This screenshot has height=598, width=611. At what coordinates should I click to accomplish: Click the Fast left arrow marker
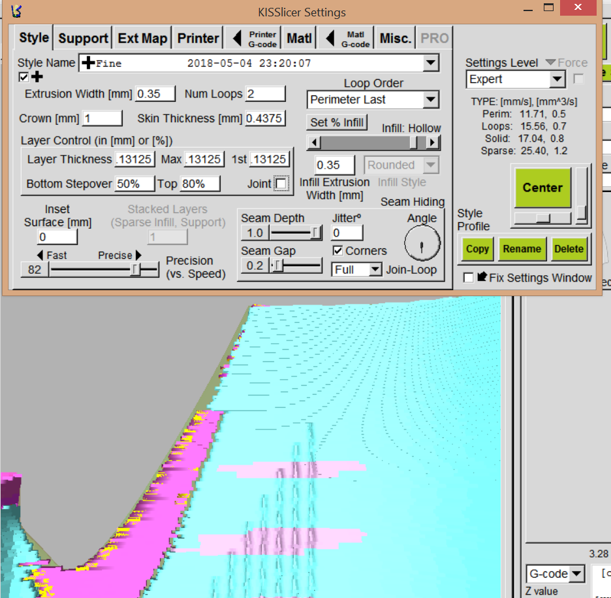(40, 255)
